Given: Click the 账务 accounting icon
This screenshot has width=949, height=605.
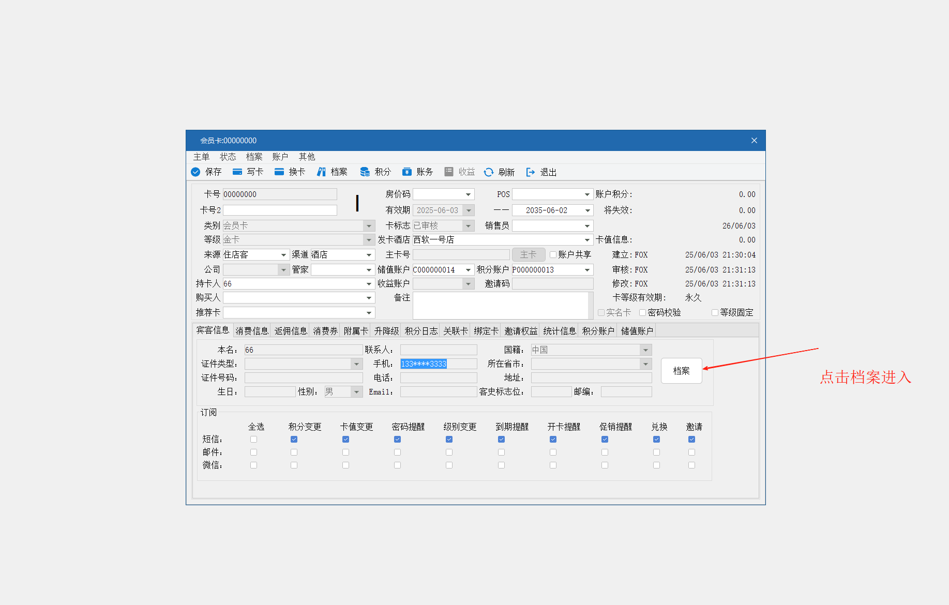Looking at the screenshot, I should pos(407,172).
